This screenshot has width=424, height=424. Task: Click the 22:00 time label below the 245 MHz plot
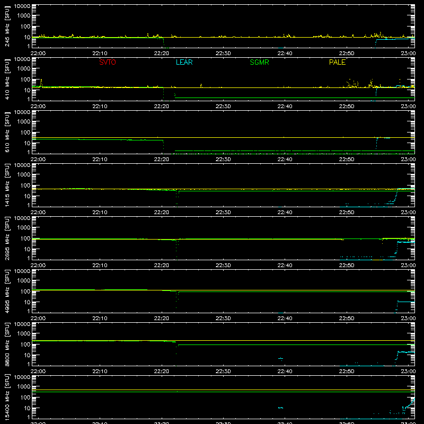[x=38, y=54]
